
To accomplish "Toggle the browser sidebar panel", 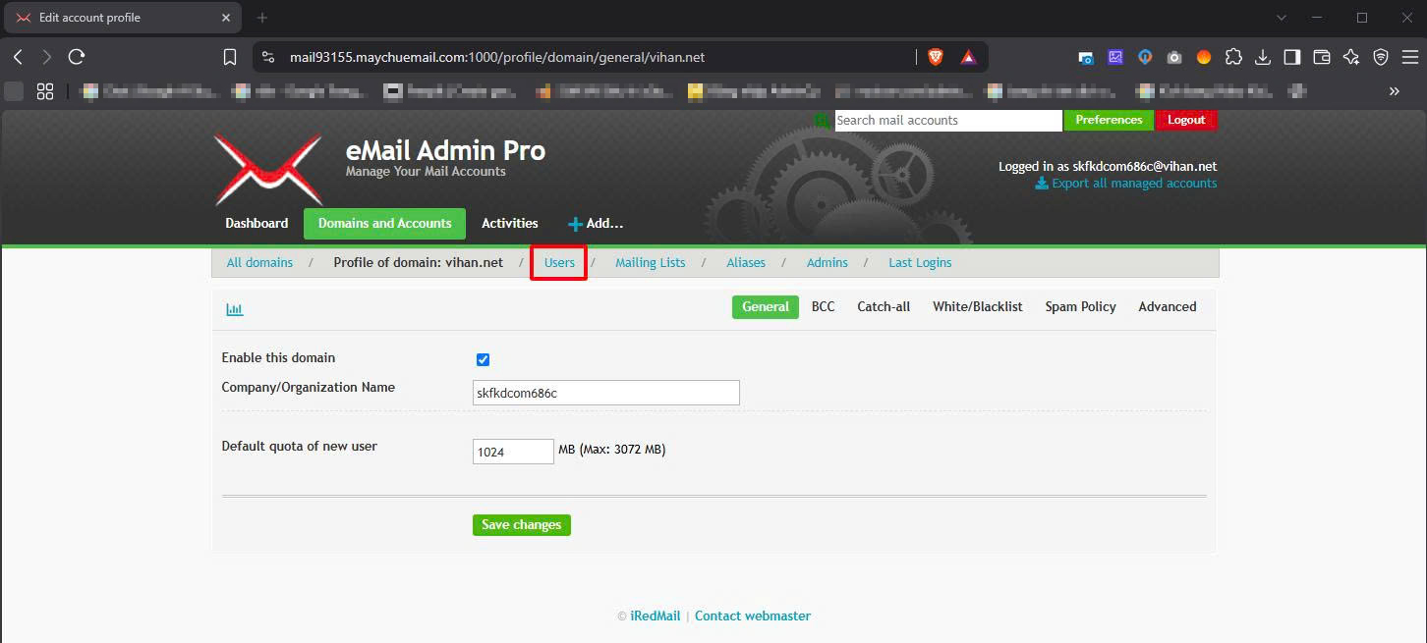I will pos(1292,57).
